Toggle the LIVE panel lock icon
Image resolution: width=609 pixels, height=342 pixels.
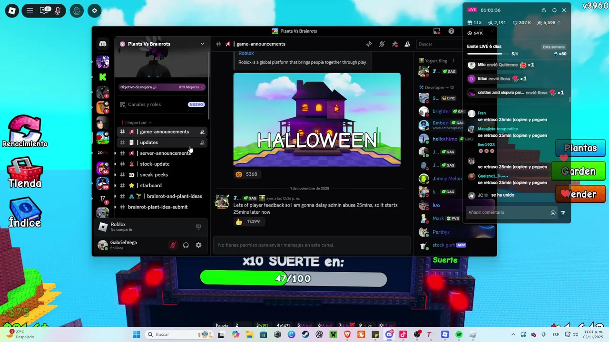click(x=543, y=10)
